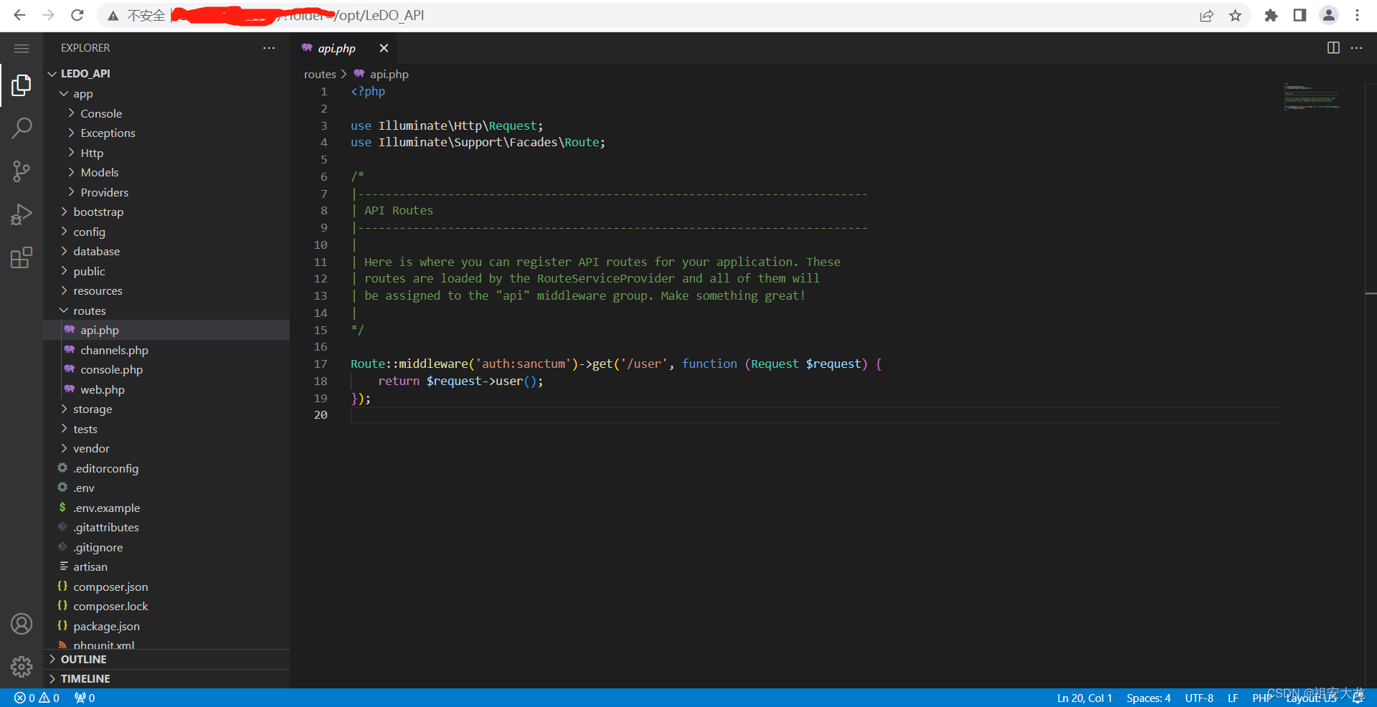Open Explorer views and more actions
The image size is (1377, 707).
click(269, 48)
